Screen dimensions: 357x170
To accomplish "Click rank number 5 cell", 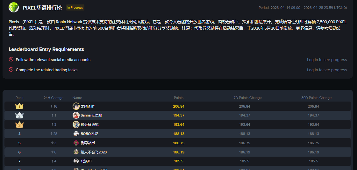I will 19,143.
